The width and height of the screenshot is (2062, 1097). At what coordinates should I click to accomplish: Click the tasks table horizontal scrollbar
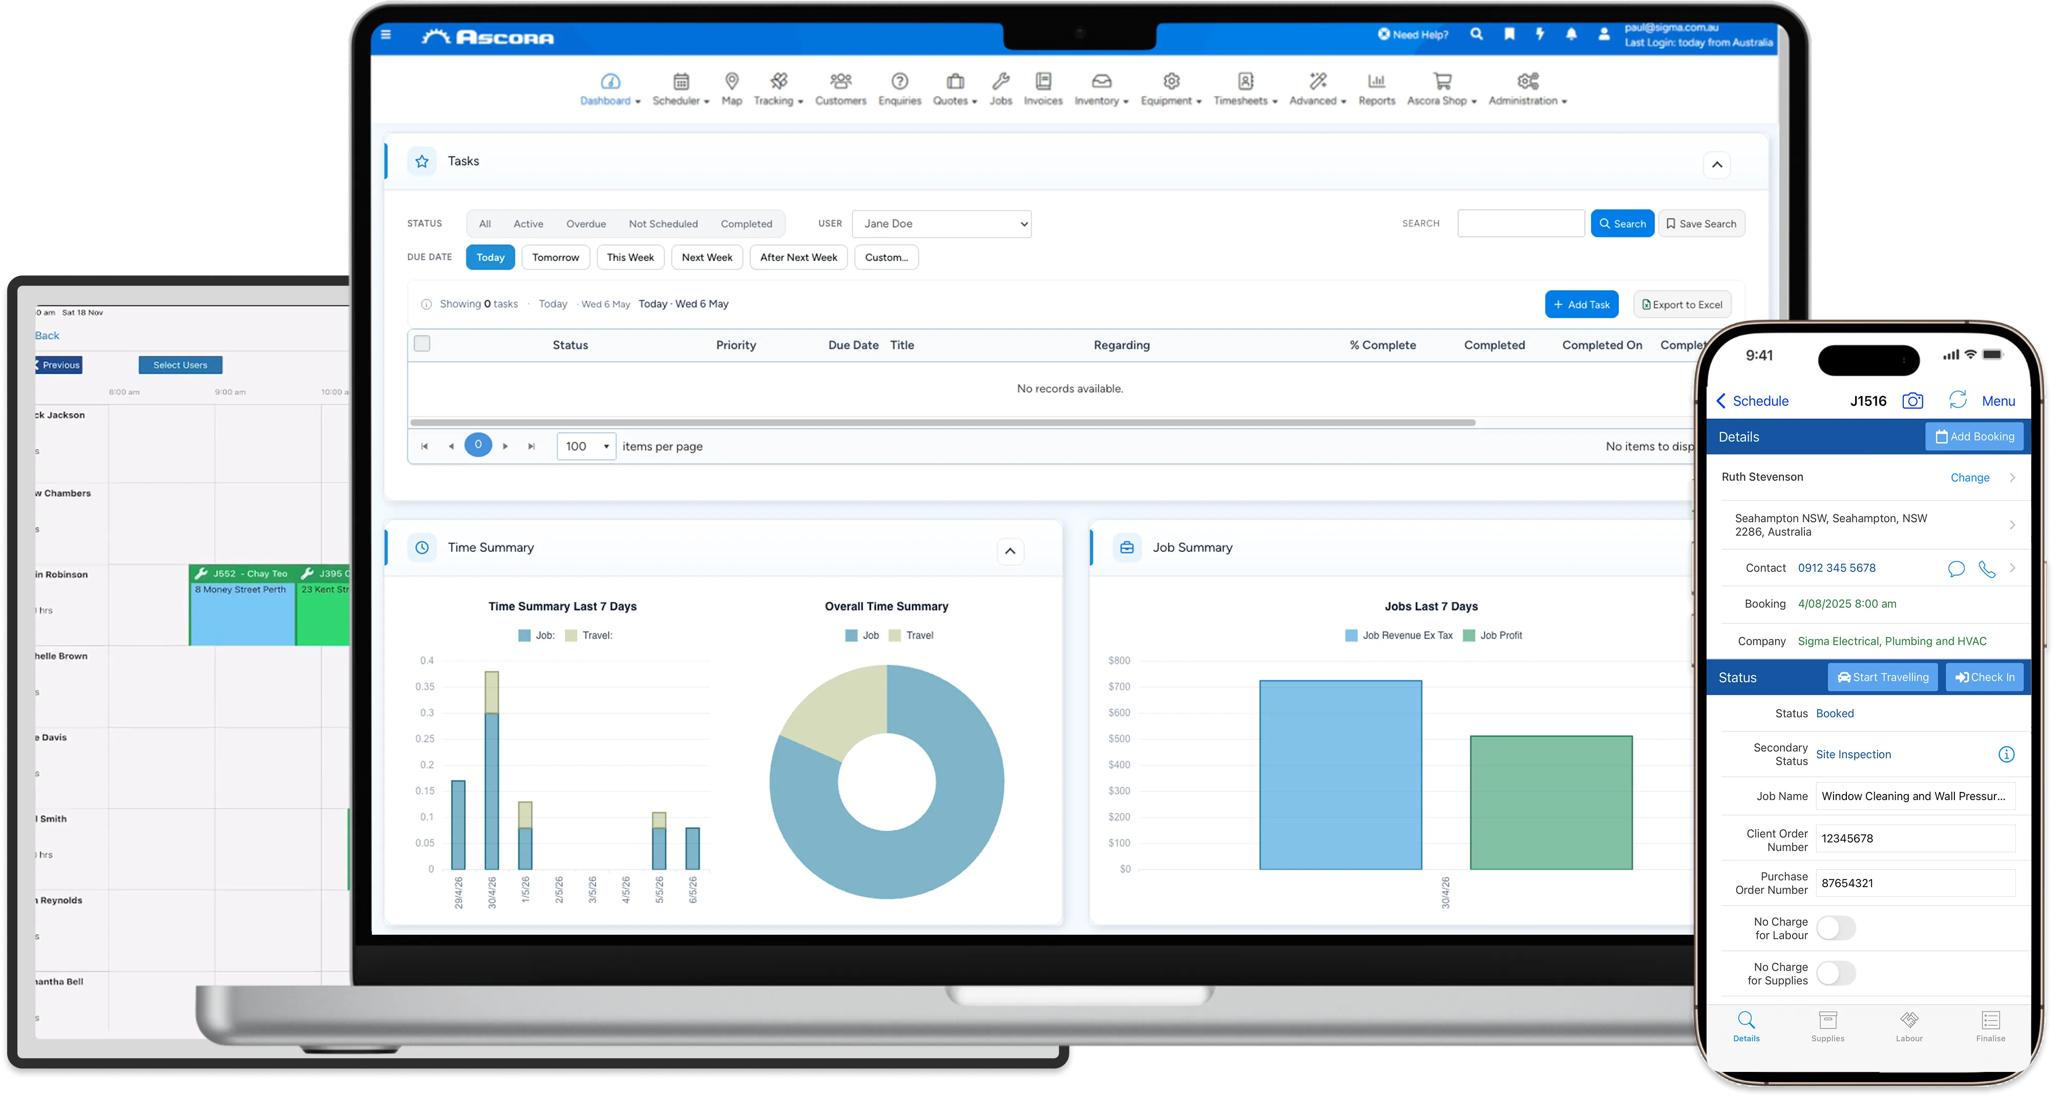[942, 422]
